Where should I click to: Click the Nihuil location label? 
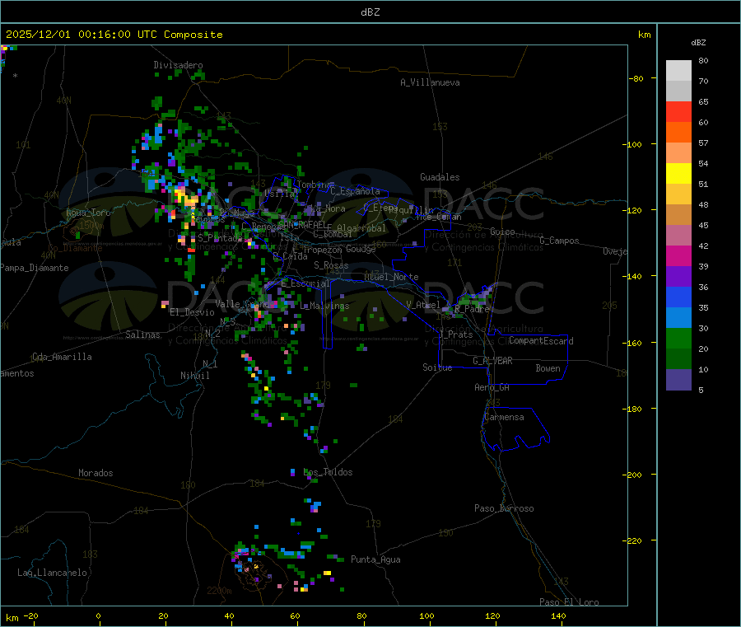tap(194, 376)
